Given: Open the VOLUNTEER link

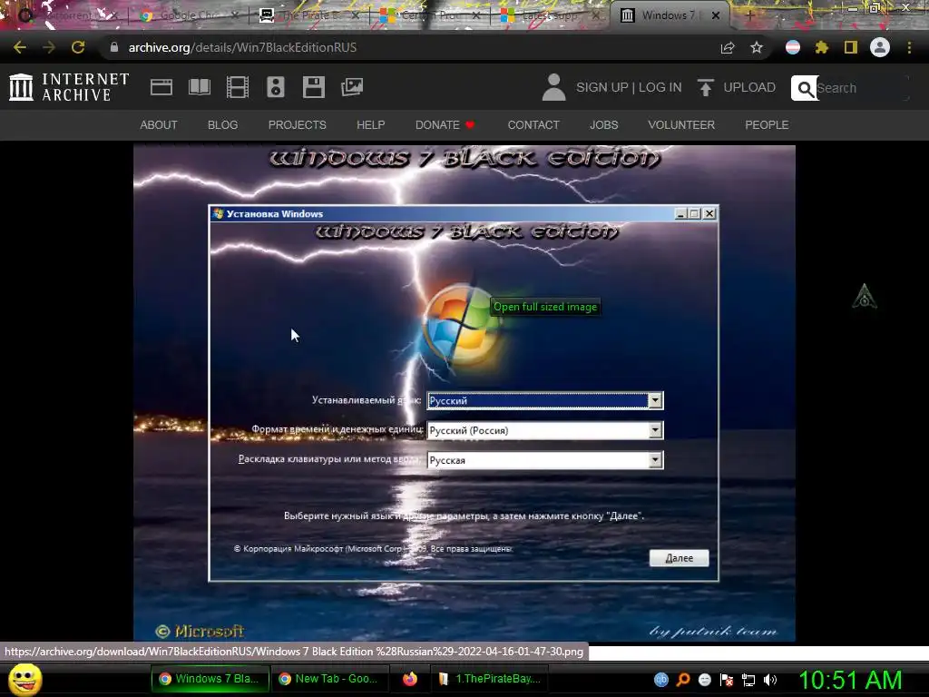Looking at the screenshot, I should click(x=681, y=125).
